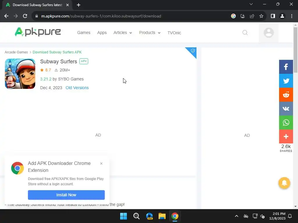Open Chrome's three-dot menu
Screen dimensions: 298x223
292,16
